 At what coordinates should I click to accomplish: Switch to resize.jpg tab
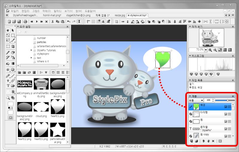[120, 15]
